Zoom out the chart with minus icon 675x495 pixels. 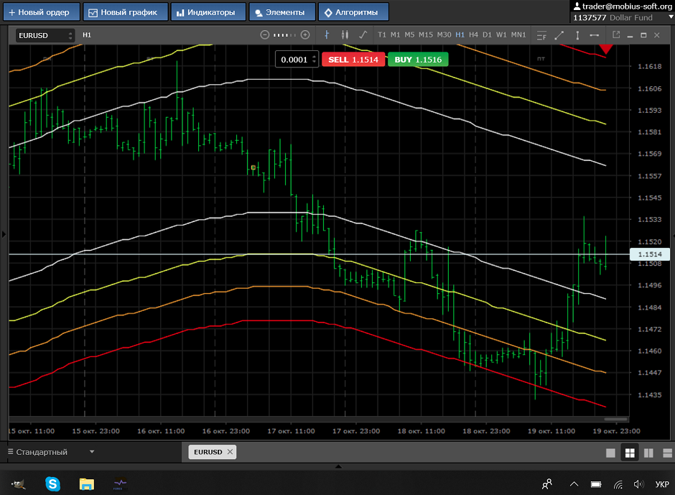264,34
